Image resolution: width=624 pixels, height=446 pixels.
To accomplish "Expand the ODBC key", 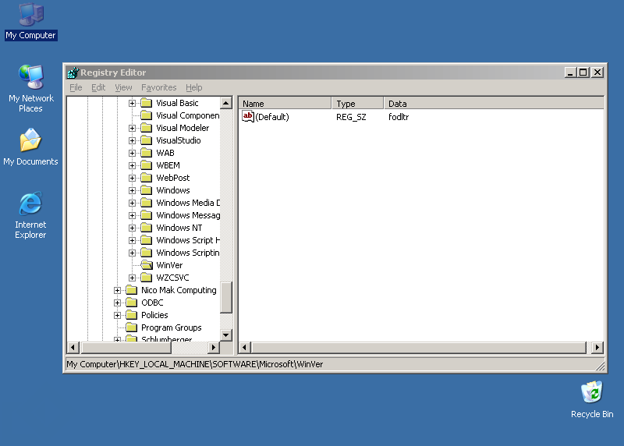I will point(118,303).
